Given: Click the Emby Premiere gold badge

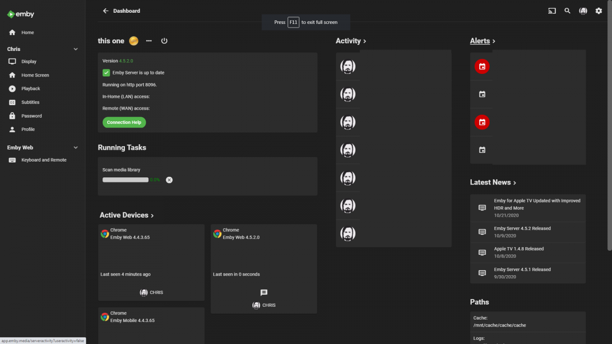Looking at the screenshot, I should [134, 41].
